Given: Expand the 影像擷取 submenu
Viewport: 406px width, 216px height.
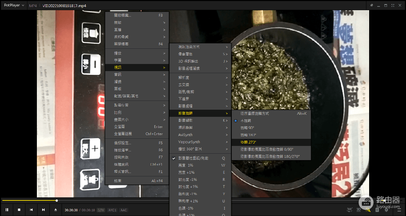Looking at the screenshot, I should [x=200, y=120].
